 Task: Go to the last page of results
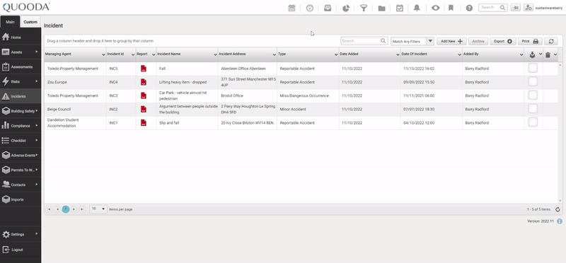click(82, 209)
